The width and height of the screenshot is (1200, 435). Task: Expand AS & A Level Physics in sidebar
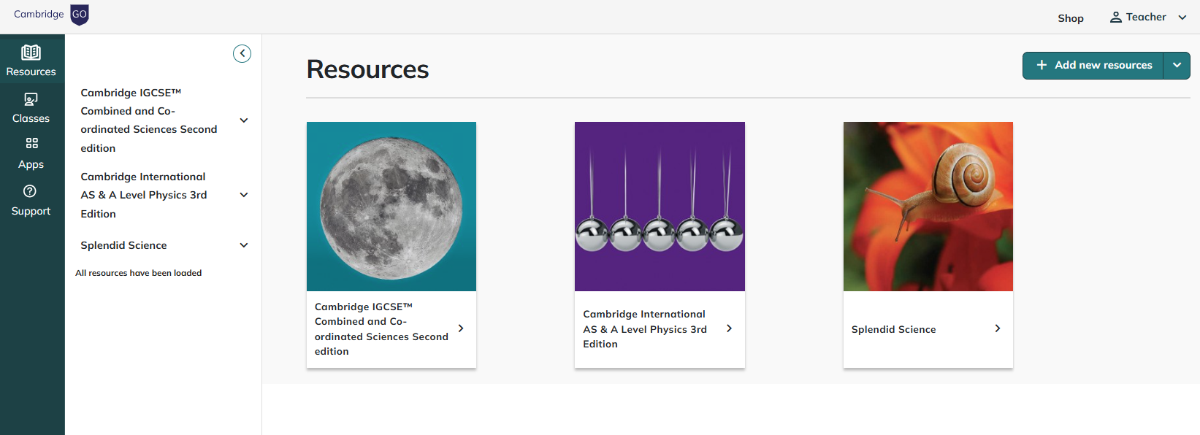point(244,195)
